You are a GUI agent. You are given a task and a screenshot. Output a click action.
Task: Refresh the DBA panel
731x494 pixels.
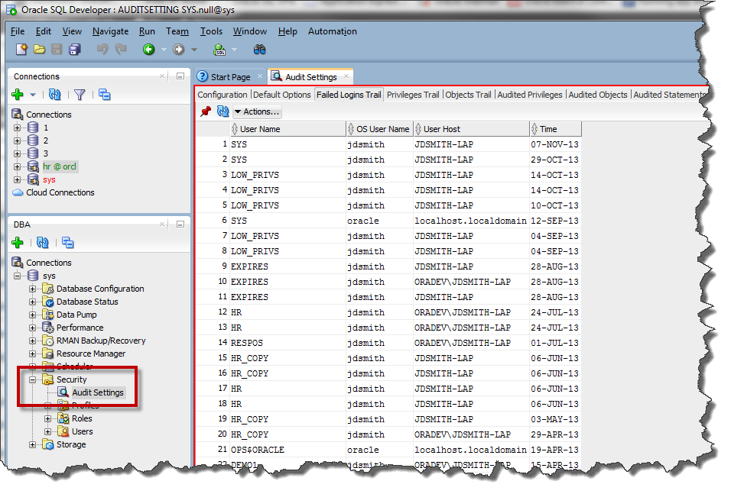tap(42, 243)
